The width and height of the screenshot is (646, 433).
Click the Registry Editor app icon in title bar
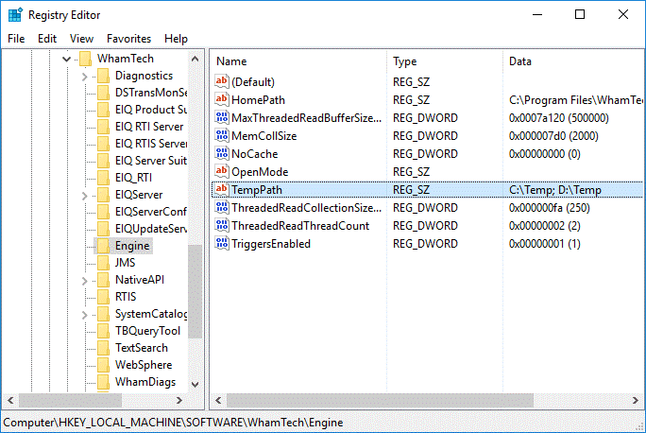(15, 14)
